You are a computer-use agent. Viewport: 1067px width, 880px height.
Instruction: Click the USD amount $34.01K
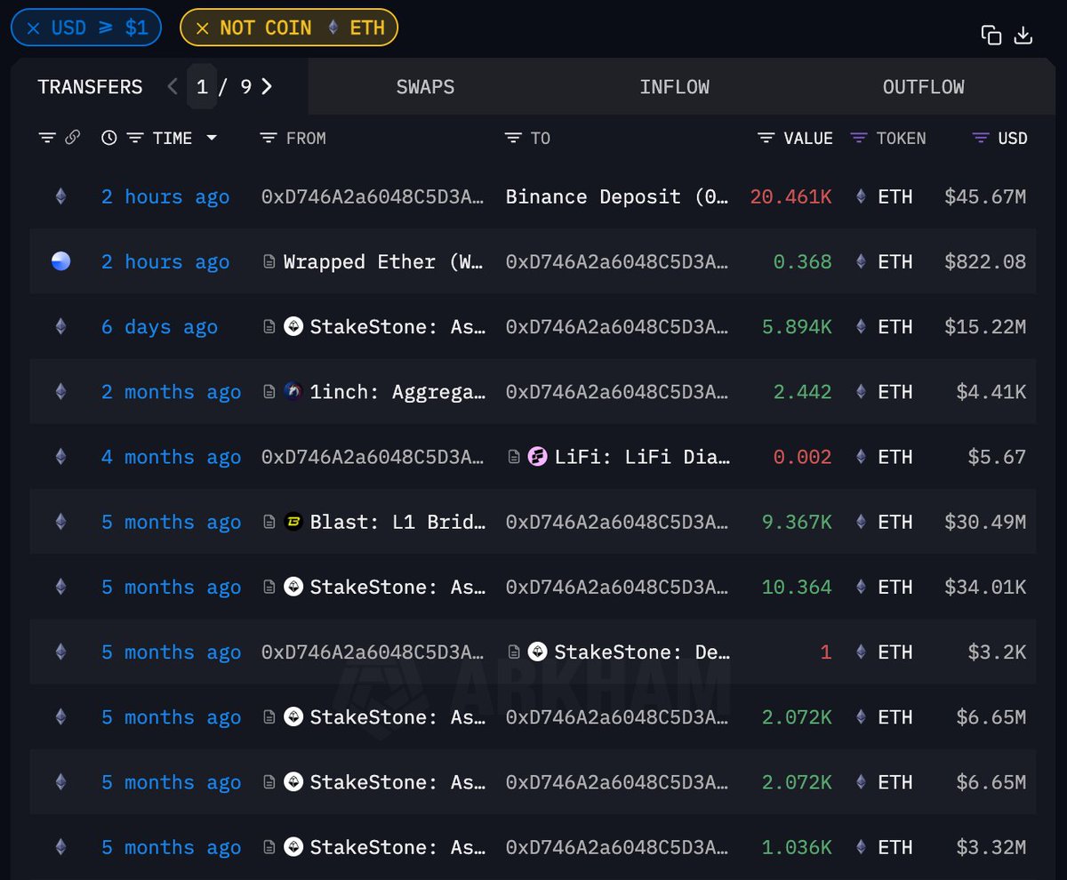tap(985, 587)
